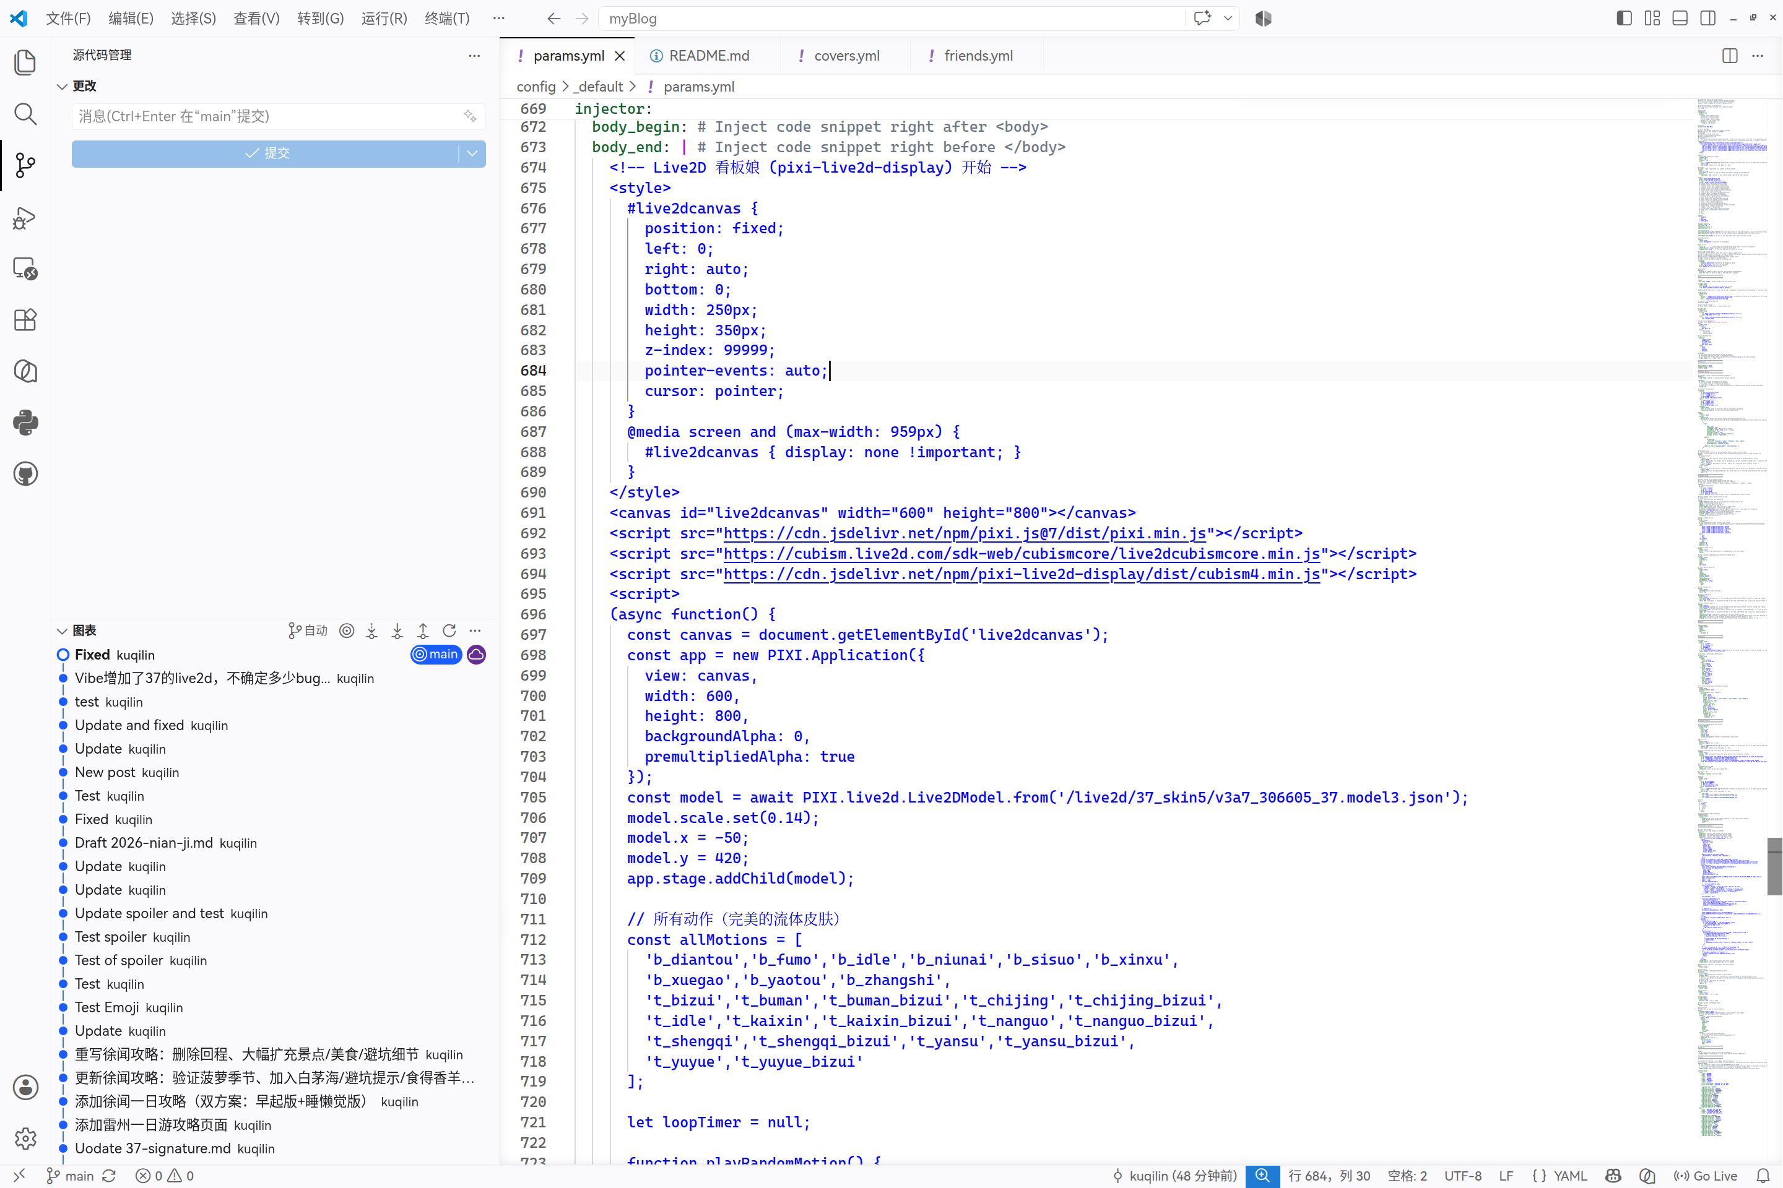Image resolution: width=1783 pixels, height=1188 pixels.
Task: Click the sparkle generate-commit-message icon
Action: pyautogui.click(x=470, y=116)
